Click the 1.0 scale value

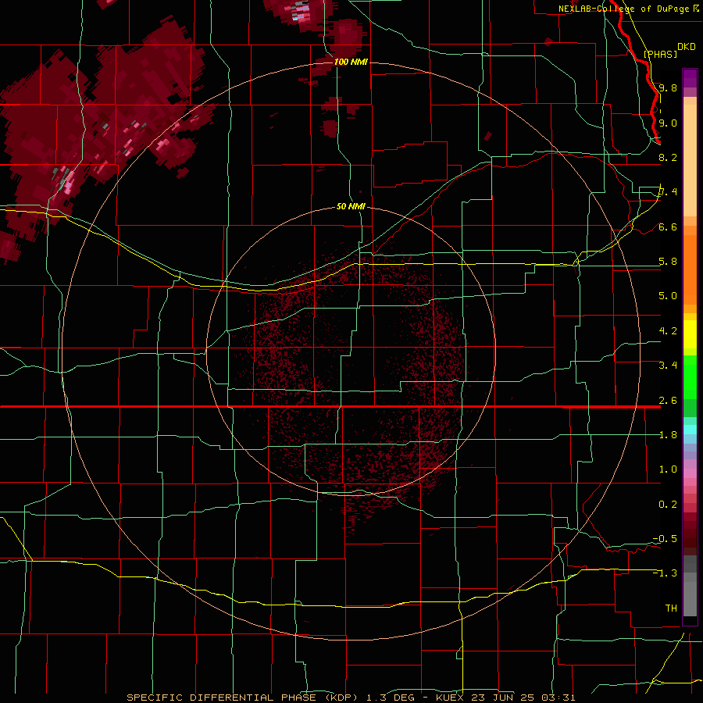(668, 469)
